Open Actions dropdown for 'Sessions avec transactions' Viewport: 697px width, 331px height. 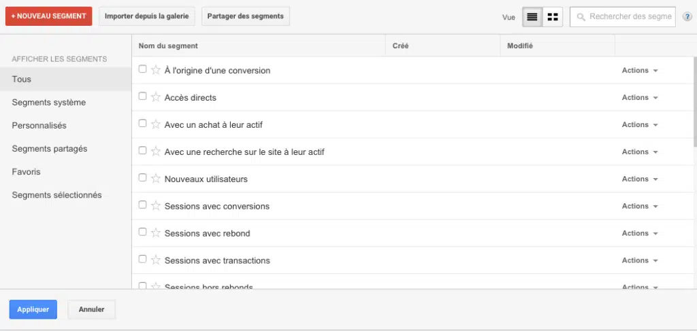tap(640, 261)
